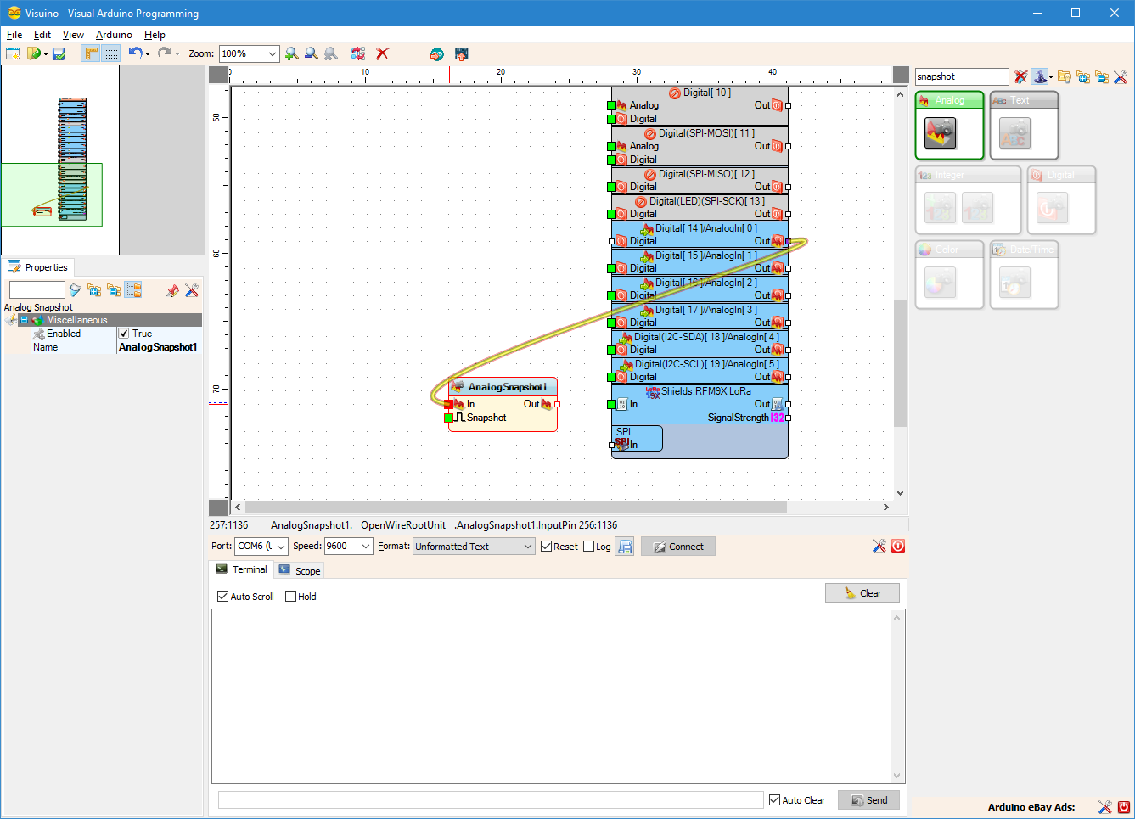Toggle the grid display toolbar icon
Image resolution: width=1135 pixels, height=819 pixels.
tap(111, 53)
